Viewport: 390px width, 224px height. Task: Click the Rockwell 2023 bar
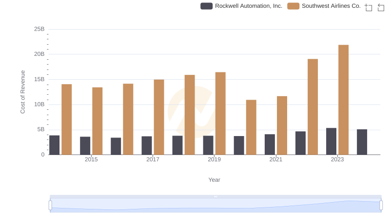click(x=331, y=141)
